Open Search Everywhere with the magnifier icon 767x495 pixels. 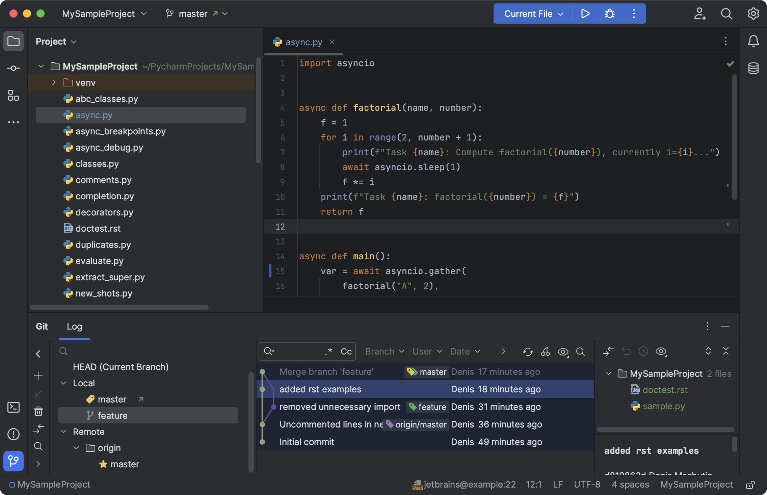pos(727,14)
